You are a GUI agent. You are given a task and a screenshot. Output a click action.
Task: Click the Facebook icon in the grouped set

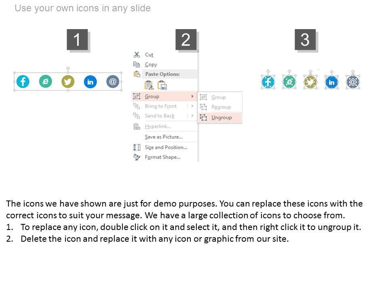23,81
